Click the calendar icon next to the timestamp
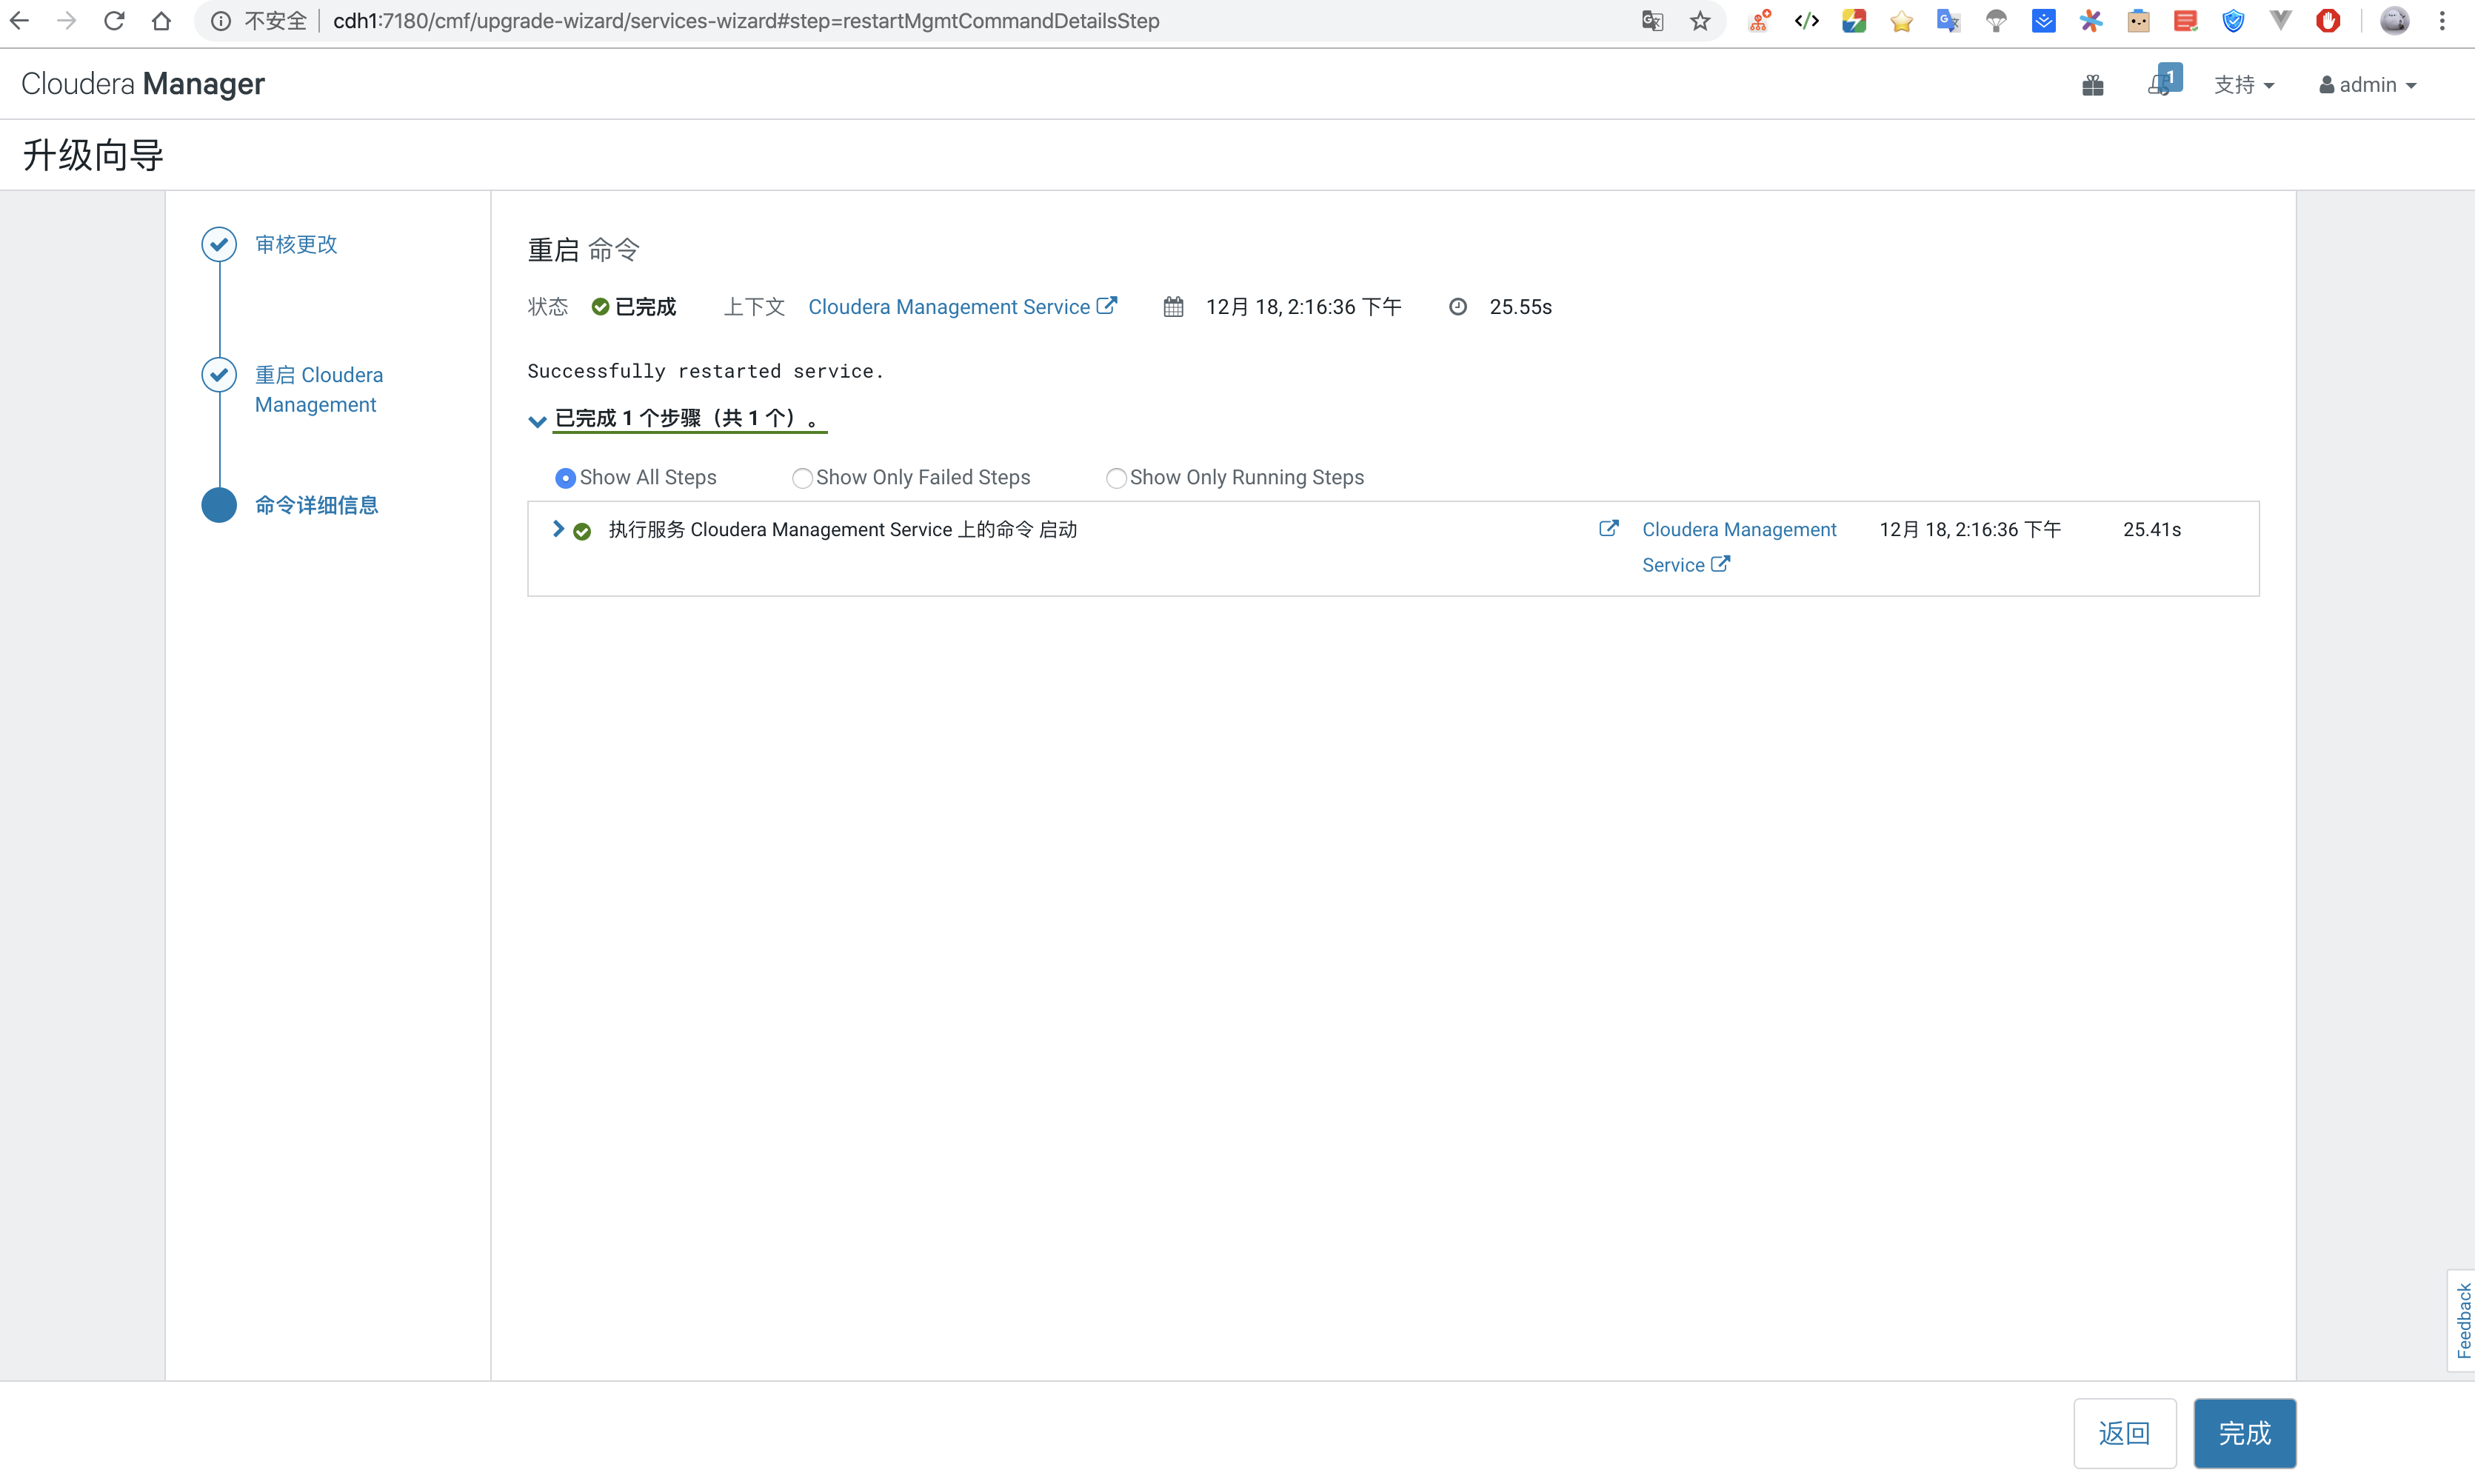This screenshot has height=1484, width=2475. [x=1174, y=306]
